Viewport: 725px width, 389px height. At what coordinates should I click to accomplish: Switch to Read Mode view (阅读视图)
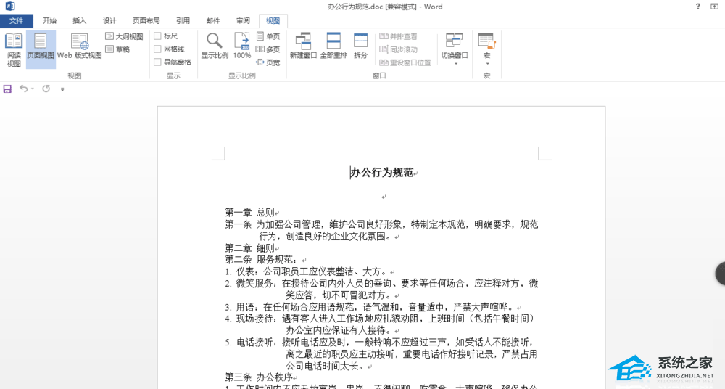[x=13, y=49]
